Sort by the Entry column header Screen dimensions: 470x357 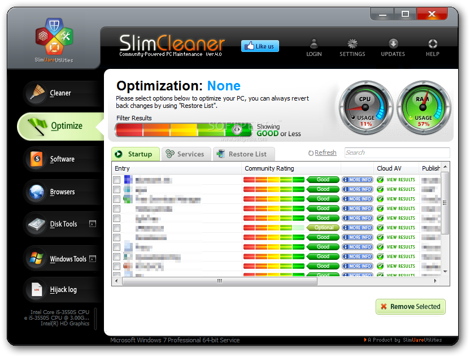coord(177,168)
